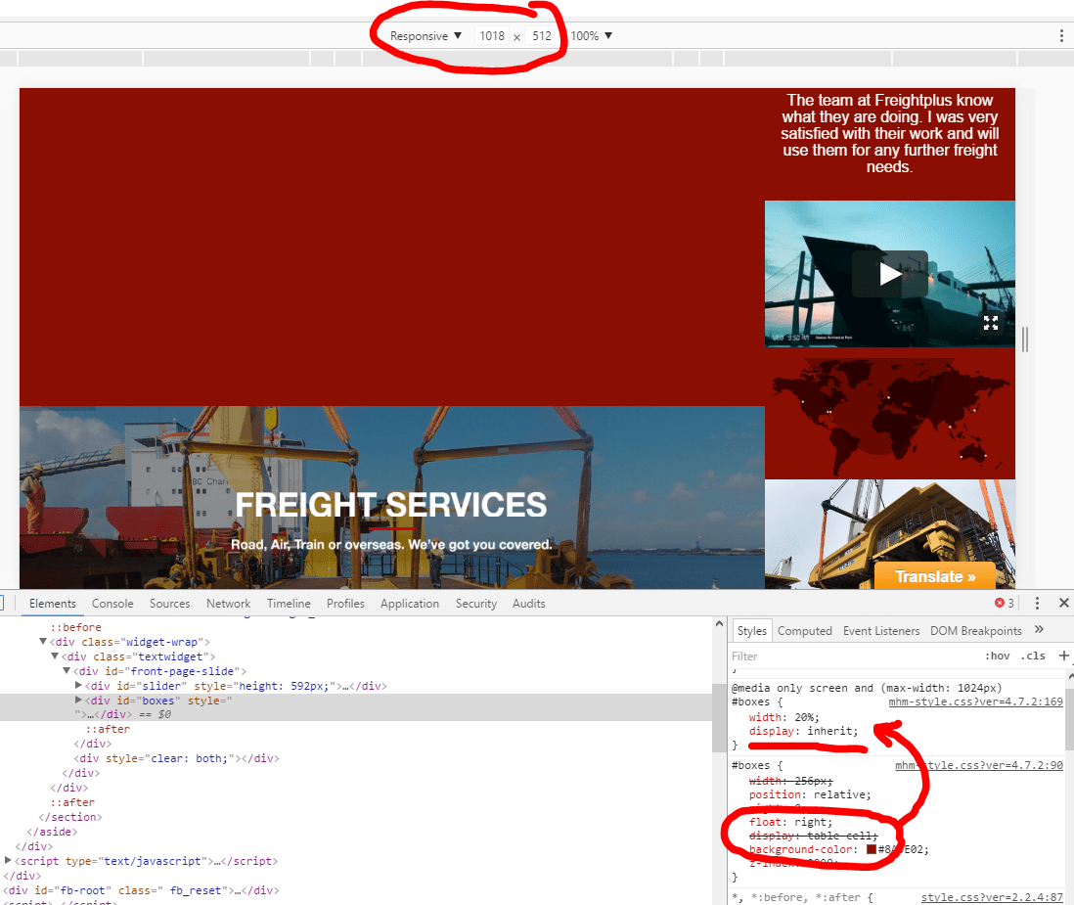Open the DevTools three-dot customization menu
This screenshot has height=905, width=1074.
(x=1037, y=603)
